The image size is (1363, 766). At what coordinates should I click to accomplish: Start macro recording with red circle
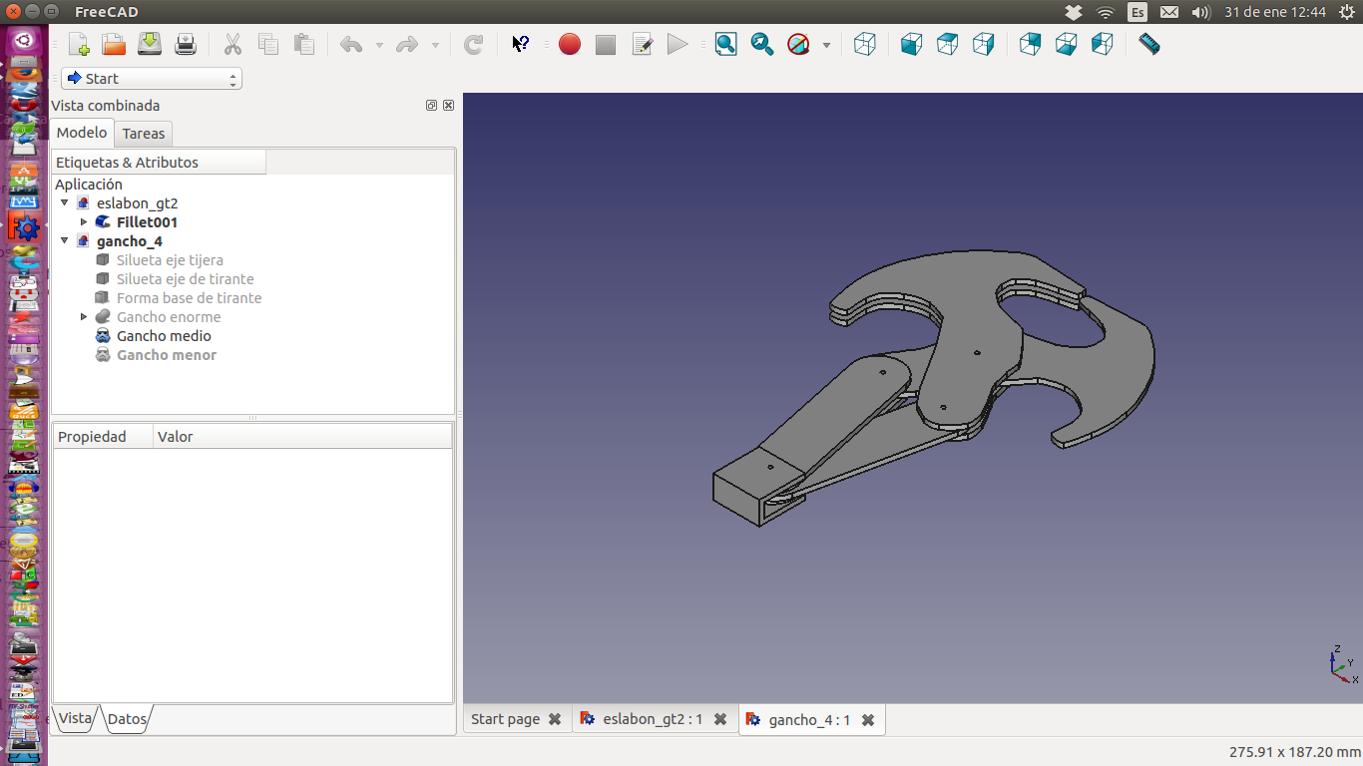(x=570, y=44)
